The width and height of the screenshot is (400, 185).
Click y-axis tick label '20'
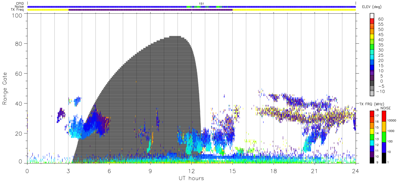(19, 133)
